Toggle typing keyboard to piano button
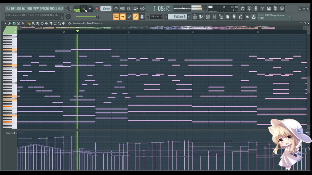The width and height of the screenshot is (312, 175). click(x=116, y=17)
